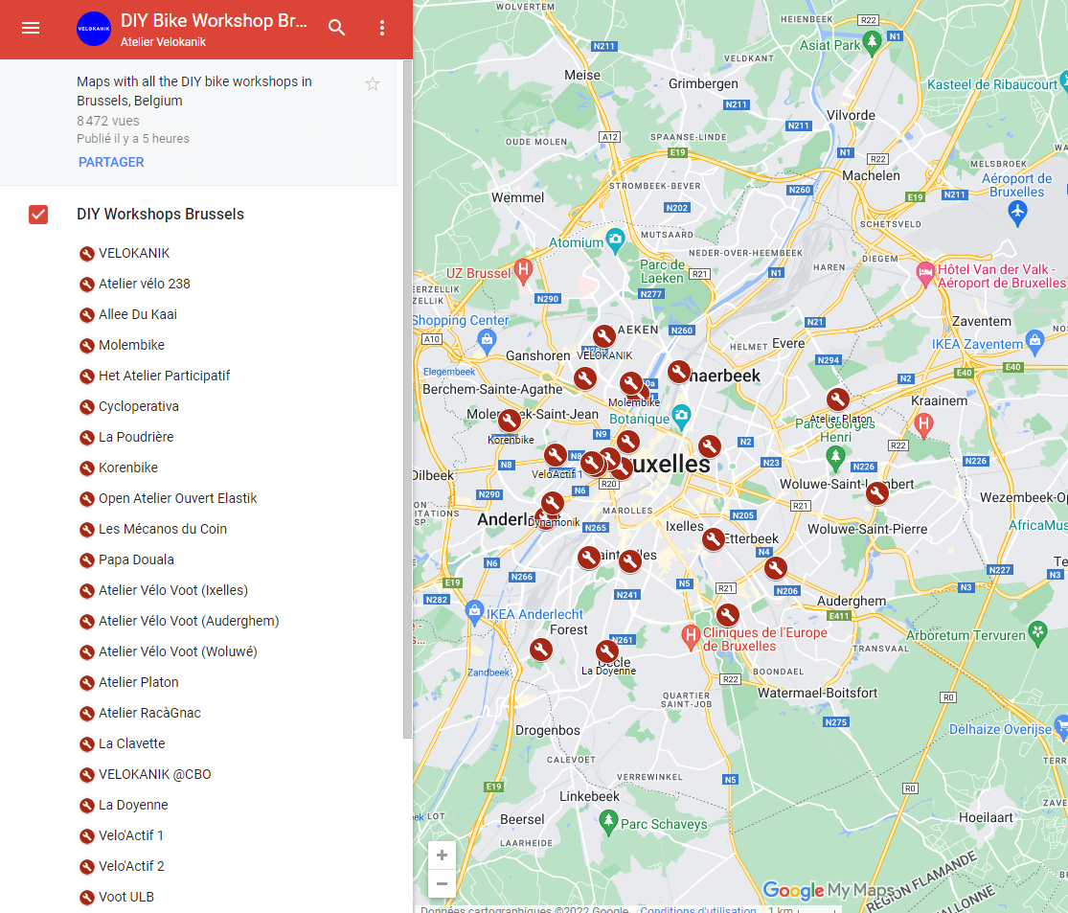Open Conditions d'utilisation link
The image size is (1068, 913).
click(698, 909)
